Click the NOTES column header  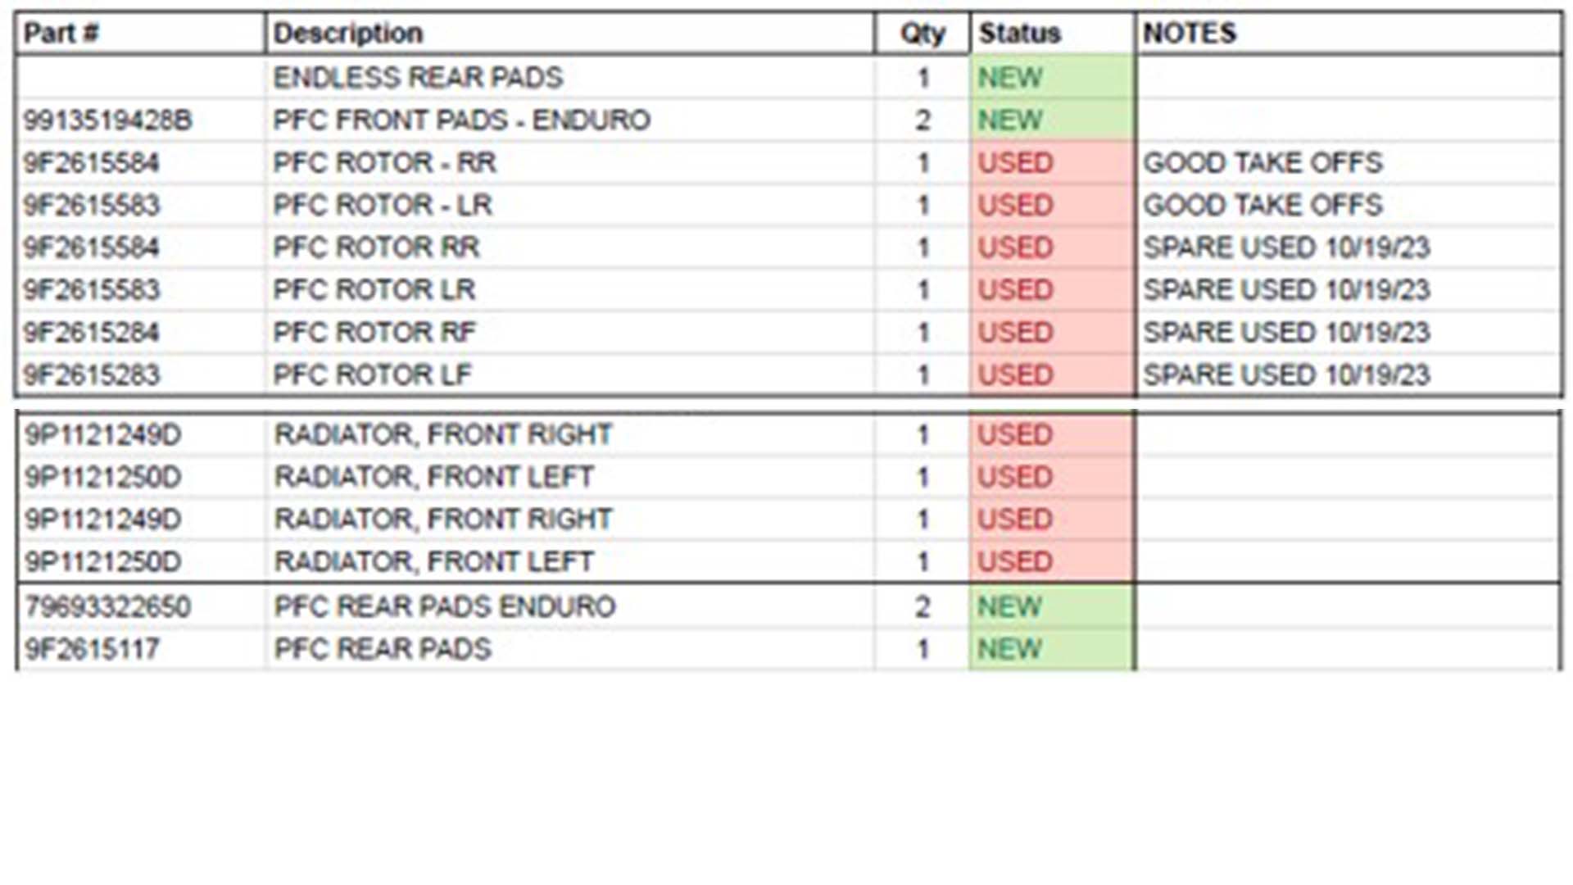1349,34
